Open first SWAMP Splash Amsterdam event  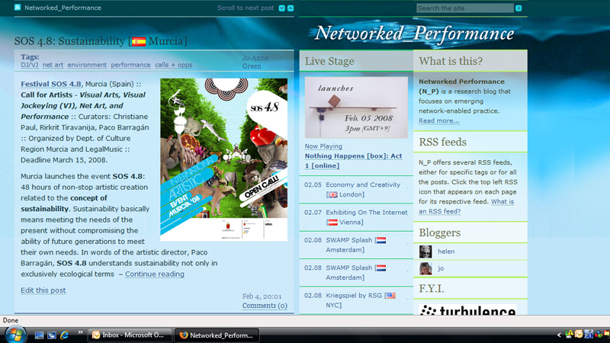point(355,245)
